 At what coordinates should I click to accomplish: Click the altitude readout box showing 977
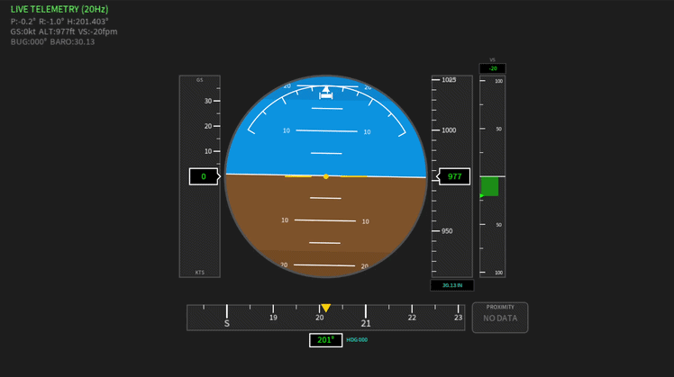coord(453,176)
